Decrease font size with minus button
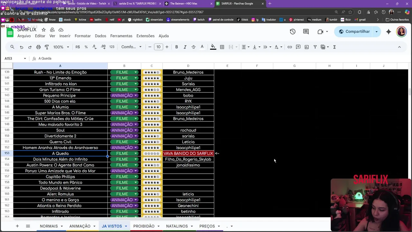Image resolution: width=412 pixels, height=232 pixels. click(150, 47)
